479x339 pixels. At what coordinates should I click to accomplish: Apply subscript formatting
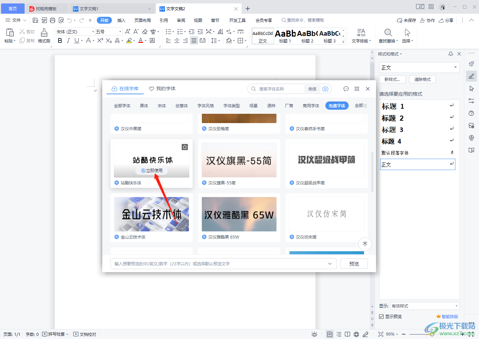pos(109,41)
